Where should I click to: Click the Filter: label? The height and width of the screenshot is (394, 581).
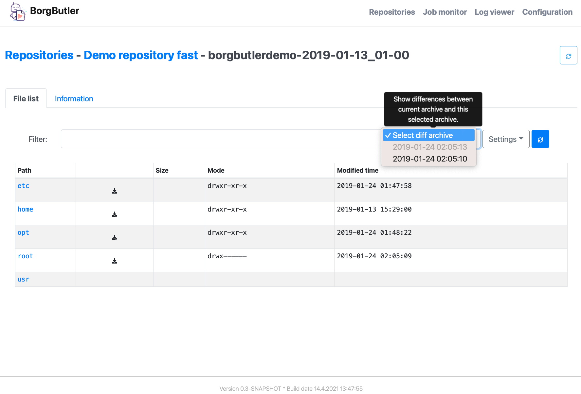(x=38, y=139)
